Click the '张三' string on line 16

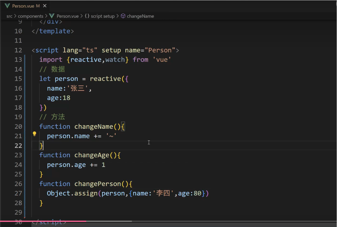coord(78,88)
